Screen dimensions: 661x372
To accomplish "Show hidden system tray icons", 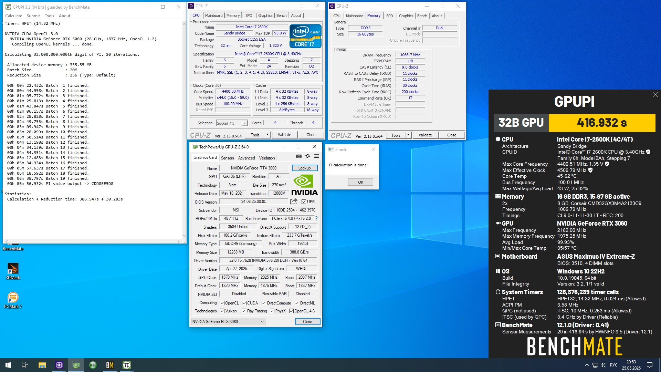I will [x=587, y=365].
